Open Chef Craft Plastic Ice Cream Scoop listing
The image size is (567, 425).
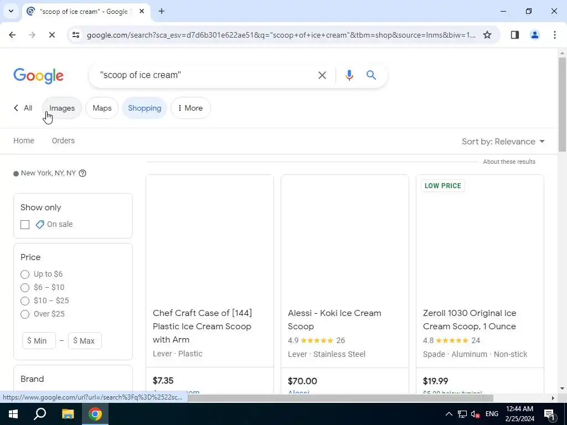click(202, 326)
